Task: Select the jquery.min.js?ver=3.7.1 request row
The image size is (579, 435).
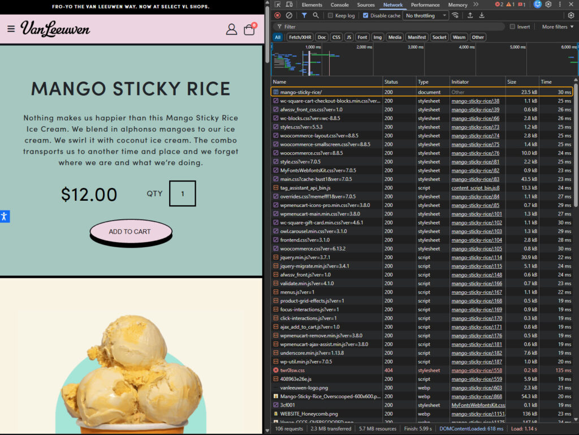Action: coord(422,257)
